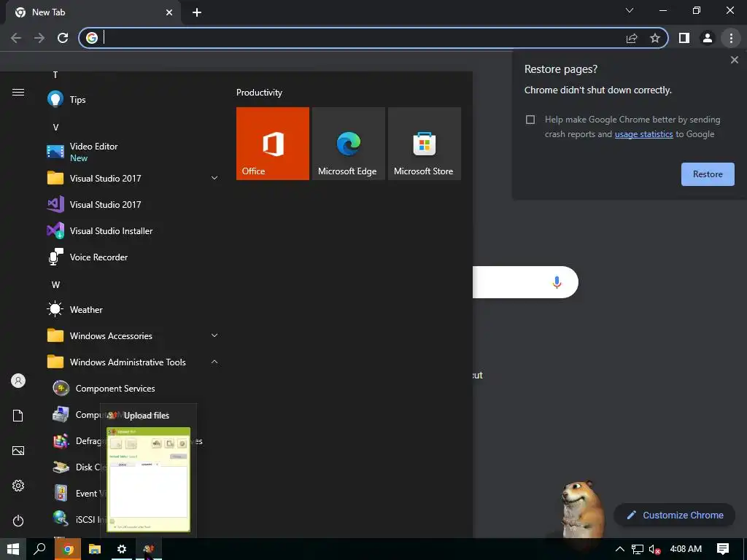This screenshot has width=747, height=560.
Task: Enable sending crash reports checkbox
Action: click(x=530, y=120)
